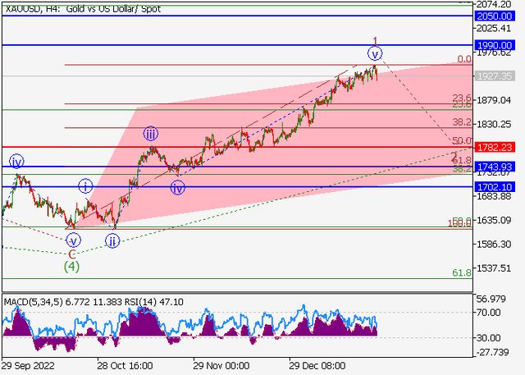Select the 1743.93 blue price tag
The height and width of the screenshot is (375, 525).
(x=495, y=167)
